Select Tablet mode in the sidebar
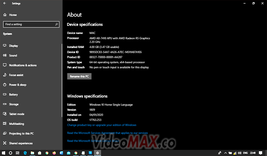The height and width of the screenshot is (156, 267). [x=17, y=114]
